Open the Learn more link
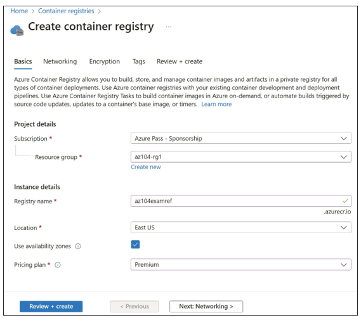 pos(216,104)
